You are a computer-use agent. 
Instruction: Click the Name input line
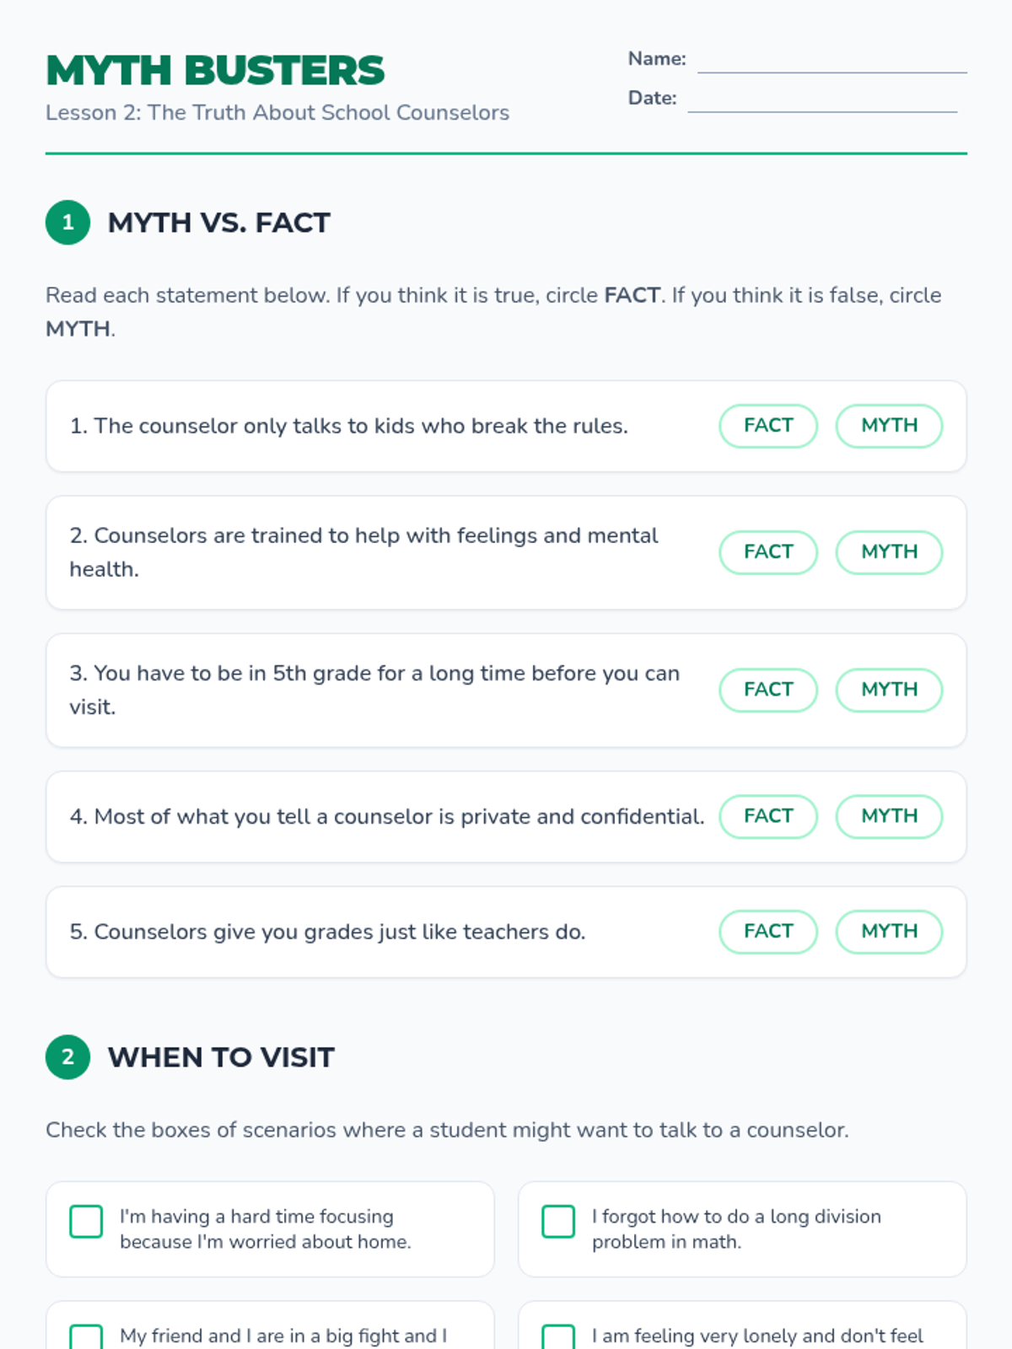coord(832,61)
